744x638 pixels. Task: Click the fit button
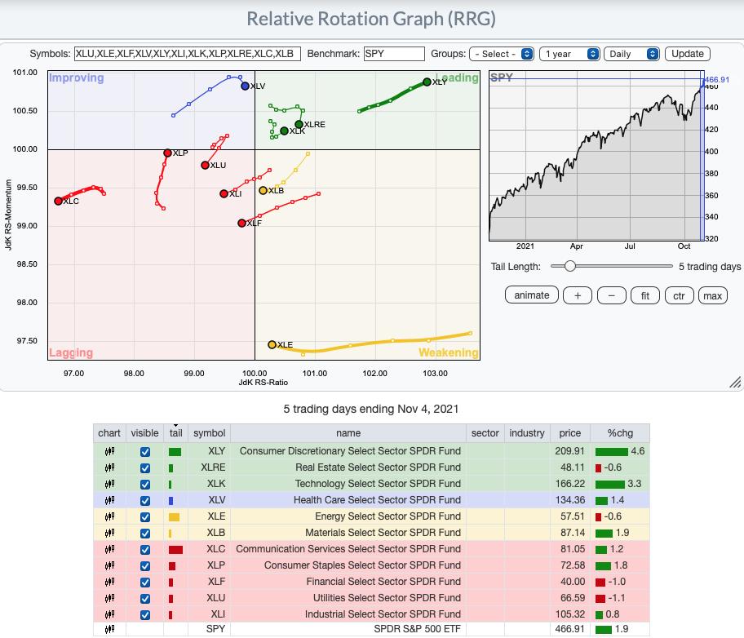click(645, 295)
